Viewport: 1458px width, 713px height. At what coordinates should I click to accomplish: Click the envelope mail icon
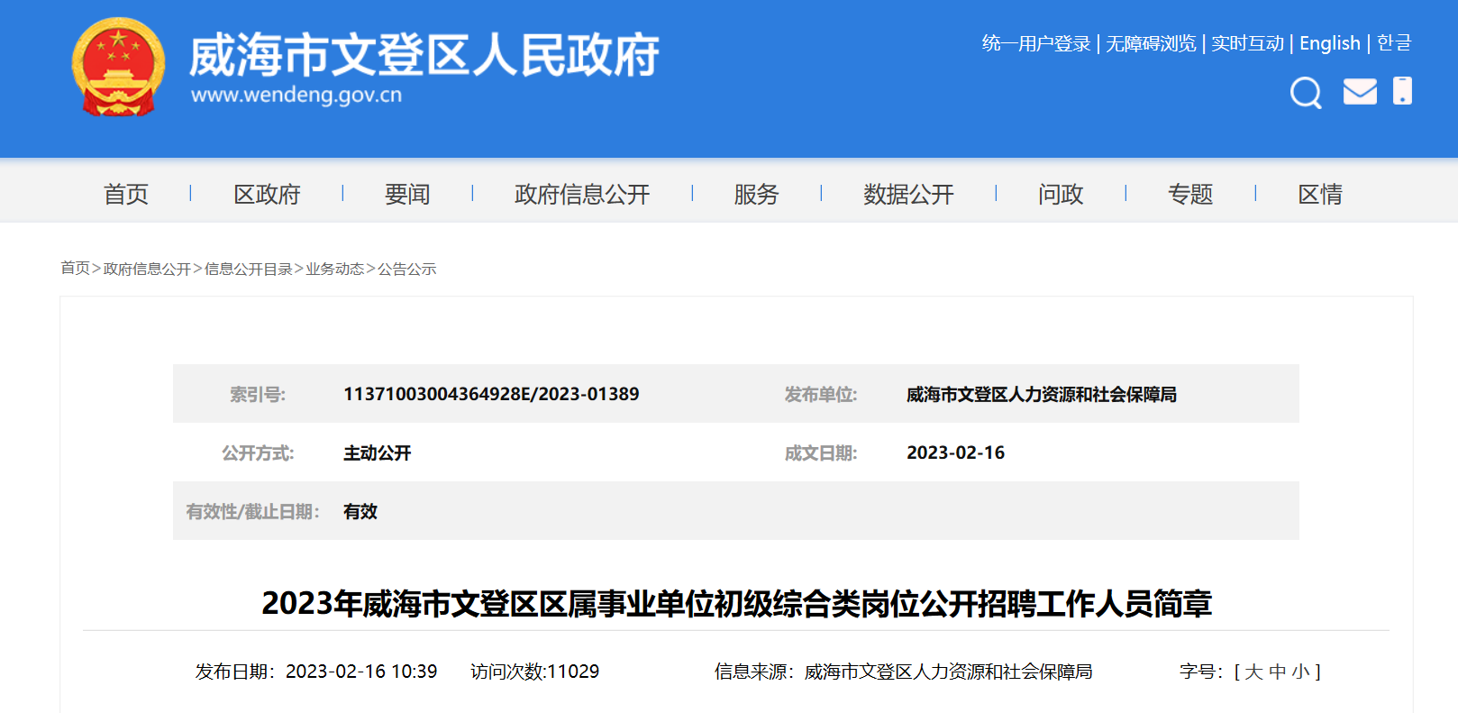pos(1360,91)
